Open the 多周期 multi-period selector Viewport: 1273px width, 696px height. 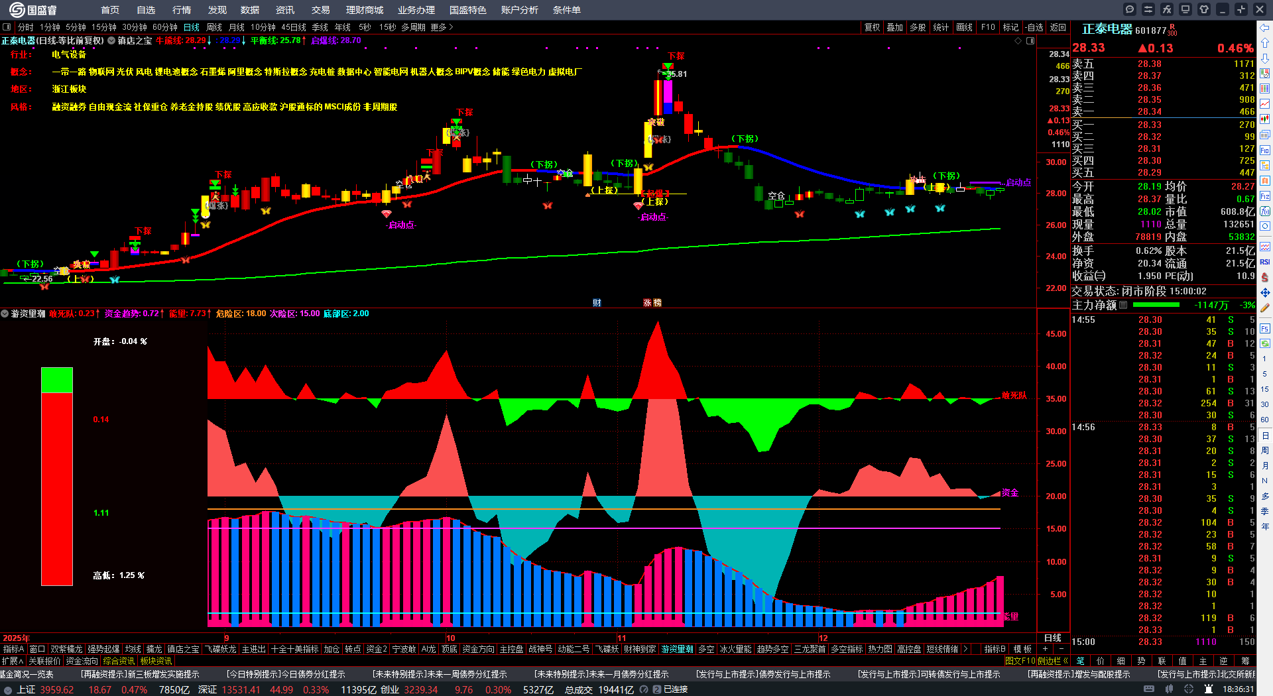point(413,27)
